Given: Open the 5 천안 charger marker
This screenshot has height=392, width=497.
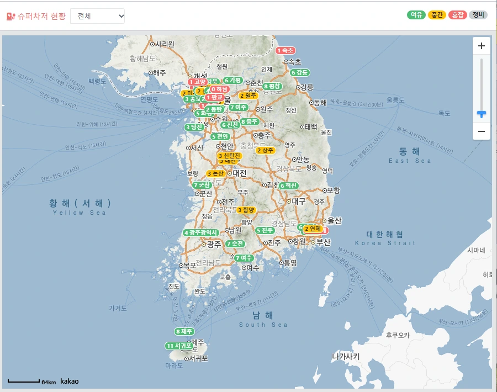Looking at the screenshot, I should coord(220,136).
